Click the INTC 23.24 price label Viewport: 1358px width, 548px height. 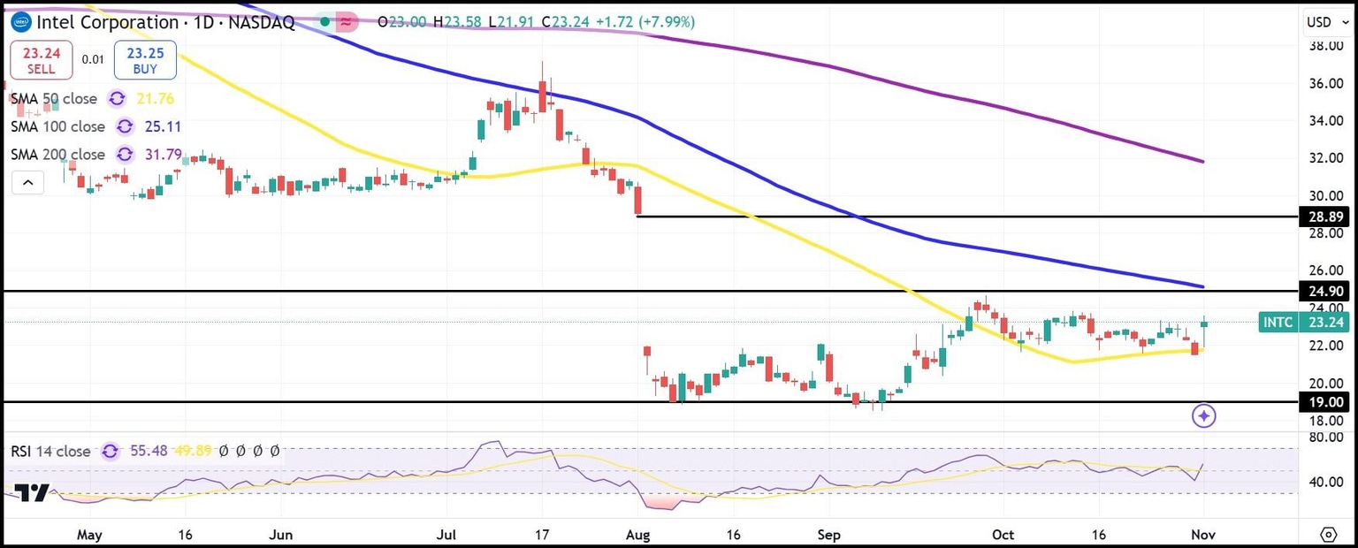(x=1303, y=323)
